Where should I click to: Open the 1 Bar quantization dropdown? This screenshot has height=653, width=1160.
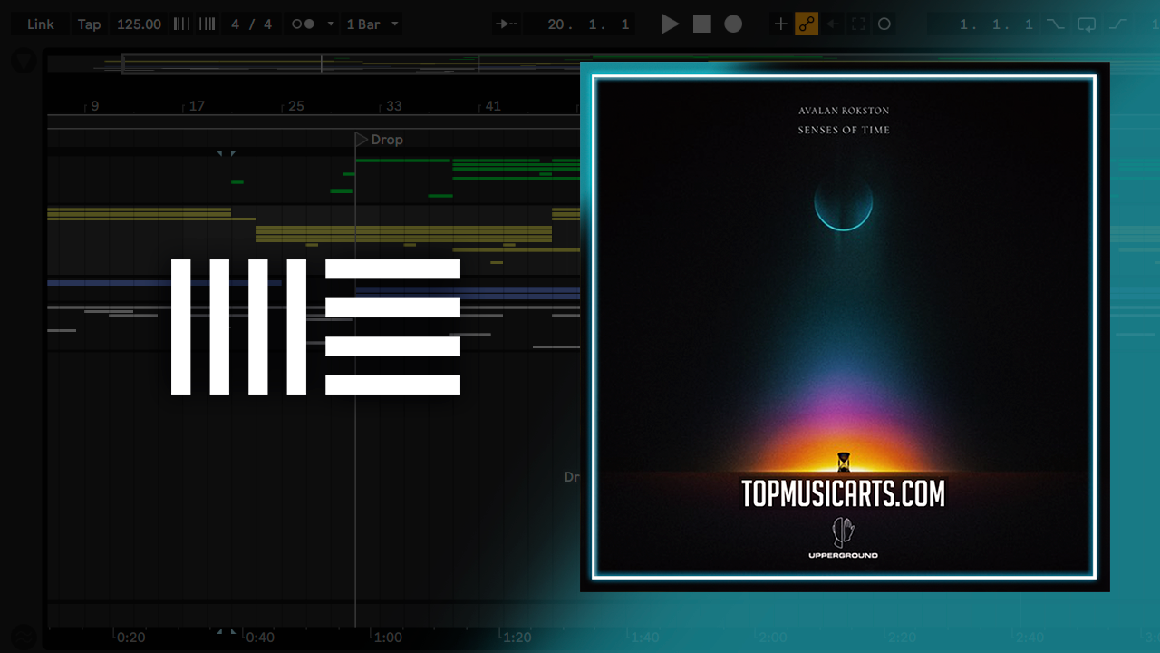(372, 24)
